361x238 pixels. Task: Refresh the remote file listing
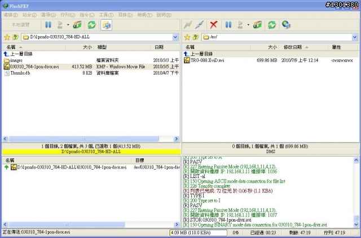click(x=272, y=25)
